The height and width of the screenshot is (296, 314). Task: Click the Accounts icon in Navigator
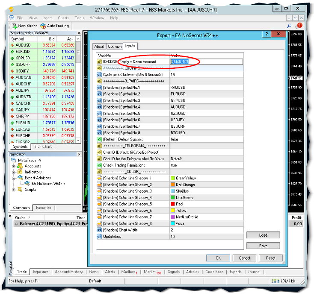click(21, 166)
